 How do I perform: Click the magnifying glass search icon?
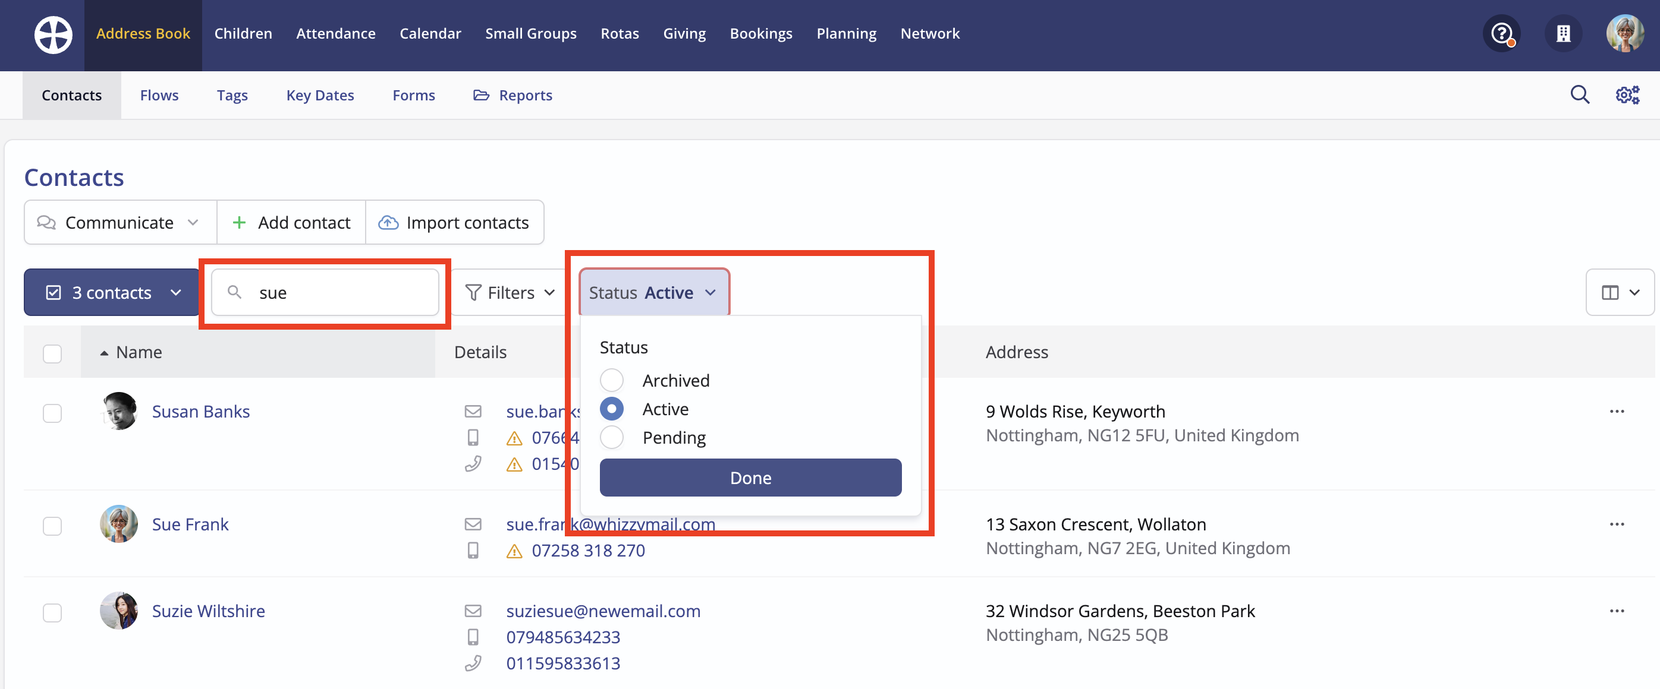click(x=1580, y=94)
